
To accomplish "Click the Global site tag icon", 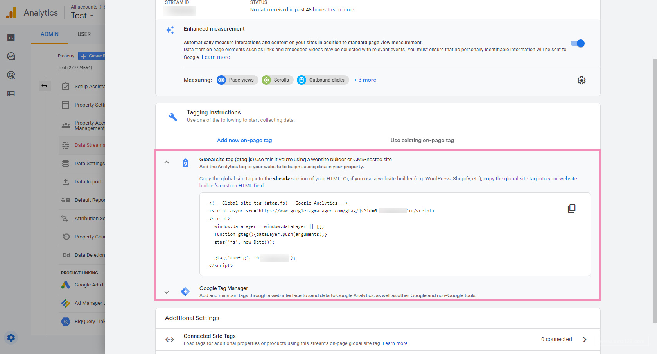I will pyautogui.click(x=185, y=163).
